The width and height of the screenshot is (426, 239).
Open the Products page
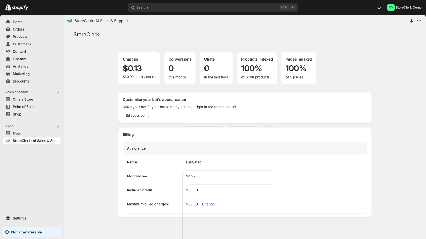coord(32,37)
